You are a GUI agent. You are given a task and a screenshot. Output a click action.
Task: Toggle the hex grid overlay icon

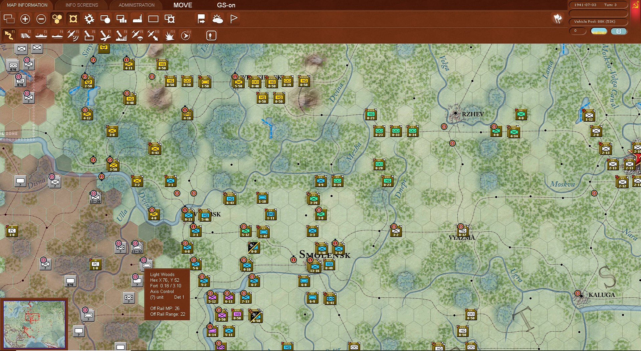coord(57,19)
